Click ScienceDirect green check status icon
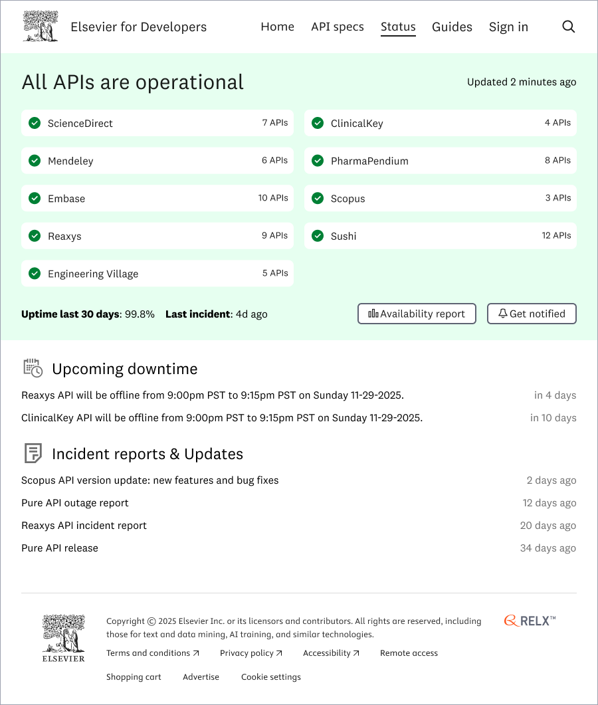Image resolution: width=598 pixels, height=705 pixels. pos(35,123)
